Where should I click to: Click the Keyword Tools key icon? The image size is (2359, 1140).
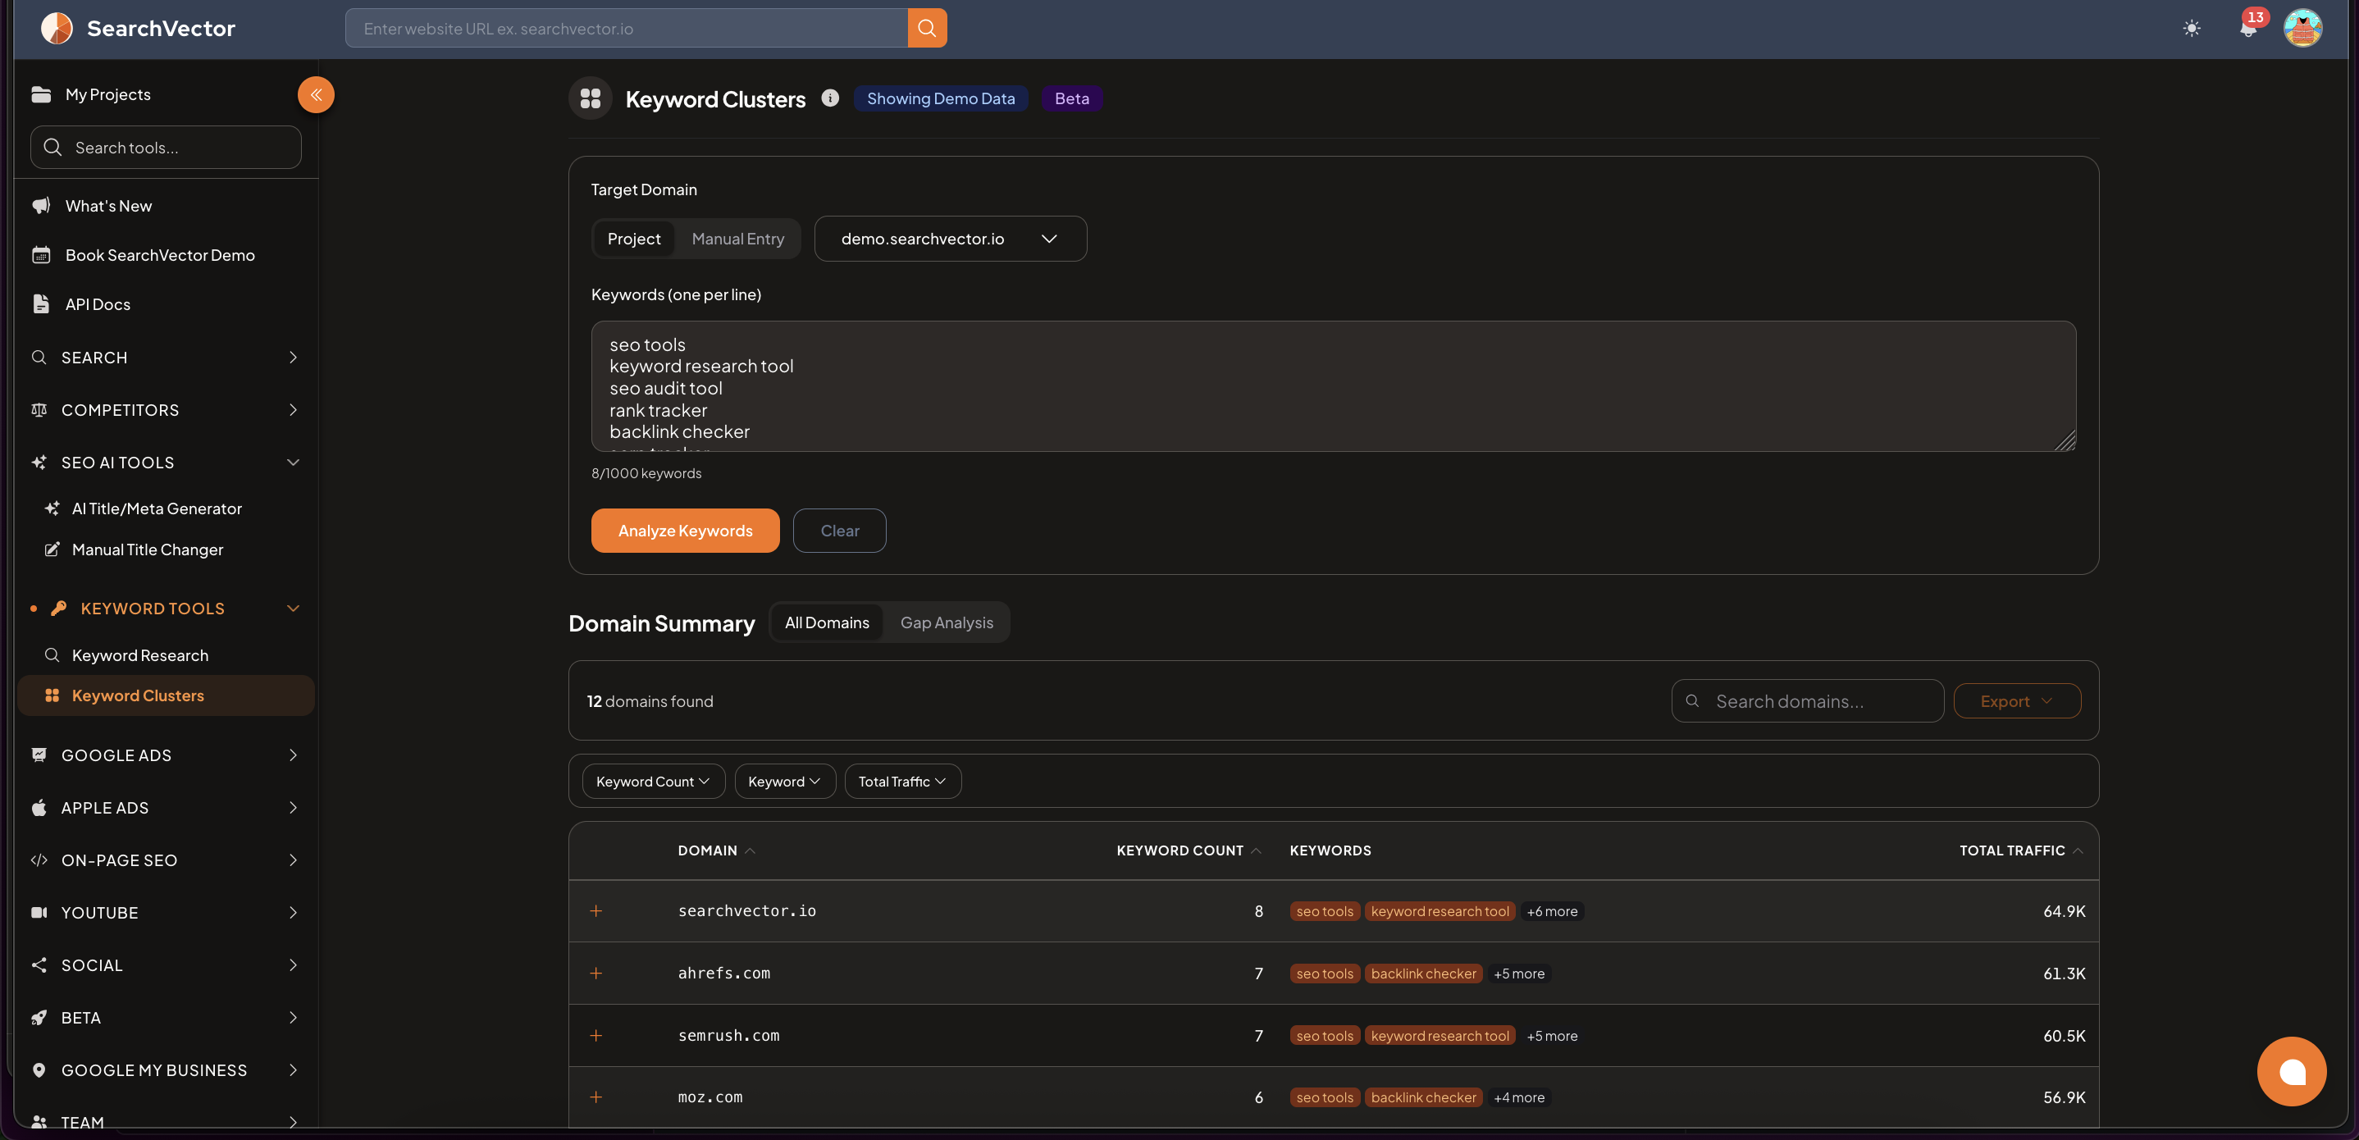click(x=58, y=609)
